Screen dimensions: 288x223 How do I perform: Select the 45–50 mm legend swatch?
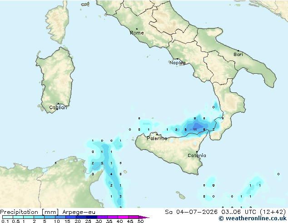(134, 217)
